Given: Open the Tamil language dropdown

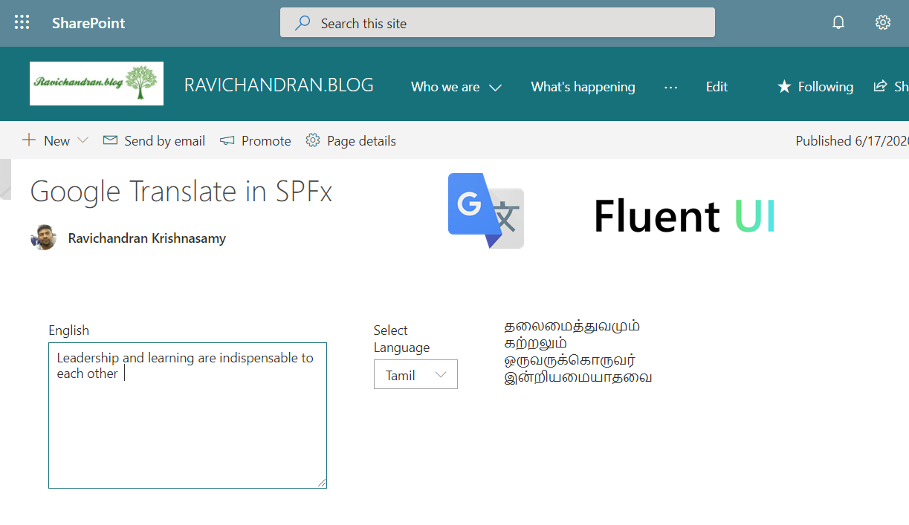Looking at the screenshot, I should click(x=415, y=375).
